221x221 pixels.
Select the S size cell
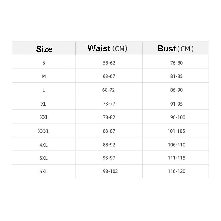(x=44, y=63)
